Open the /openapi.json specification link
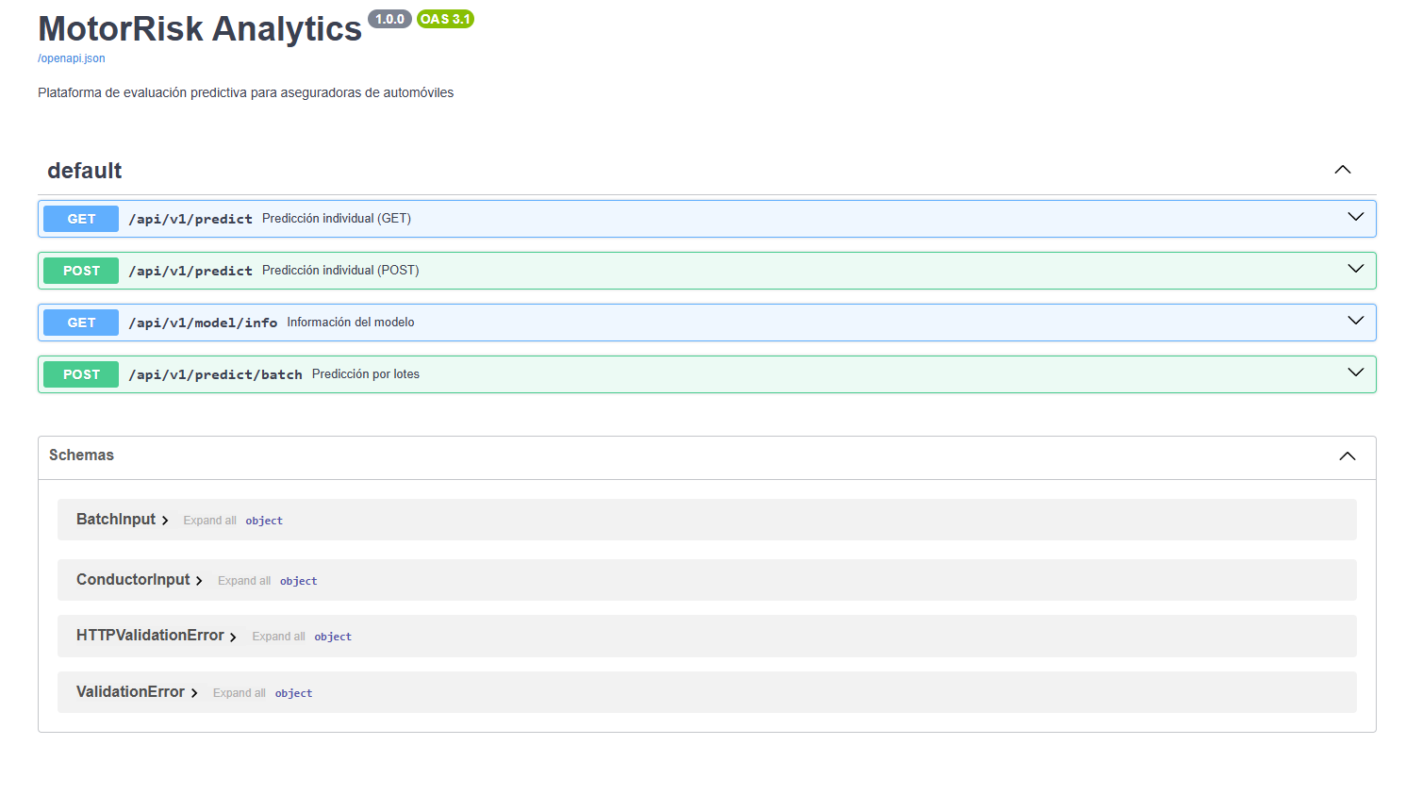 [x=71, y=58]
